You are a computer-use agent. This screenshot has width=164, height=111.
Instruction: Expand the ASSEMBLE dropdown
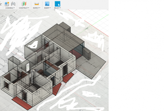[10, 8]
